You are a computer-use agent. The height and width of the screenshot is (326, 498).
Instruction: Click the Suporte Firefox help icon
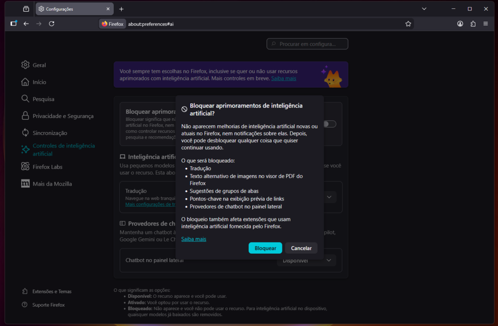pos(25,304)
